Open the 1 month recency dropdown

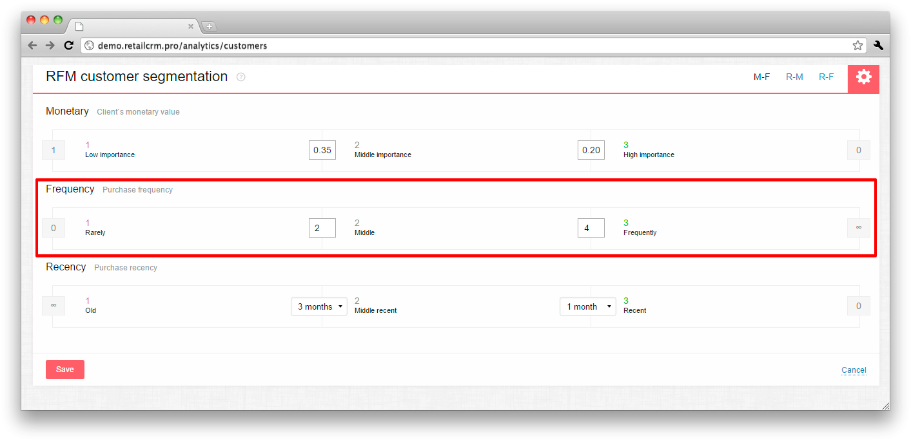pyautogui.click(x=588, y=306)
